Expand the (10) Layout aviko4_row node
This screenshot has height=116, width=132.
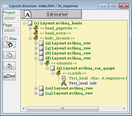click(36, 88)
